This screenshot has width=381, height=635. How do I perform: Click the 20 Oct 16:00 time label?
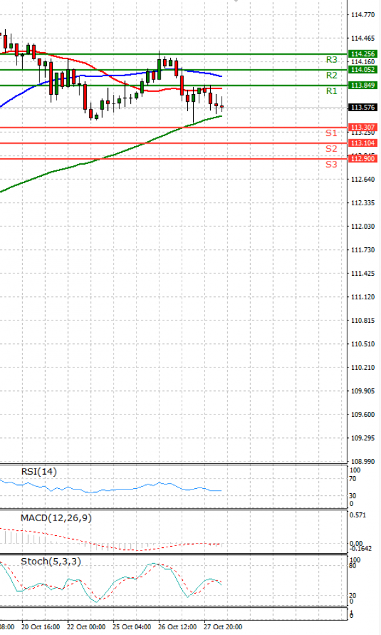41,627
